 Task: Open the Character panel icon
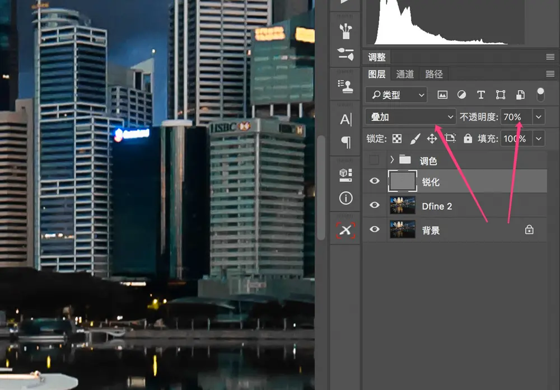(346, 120)
